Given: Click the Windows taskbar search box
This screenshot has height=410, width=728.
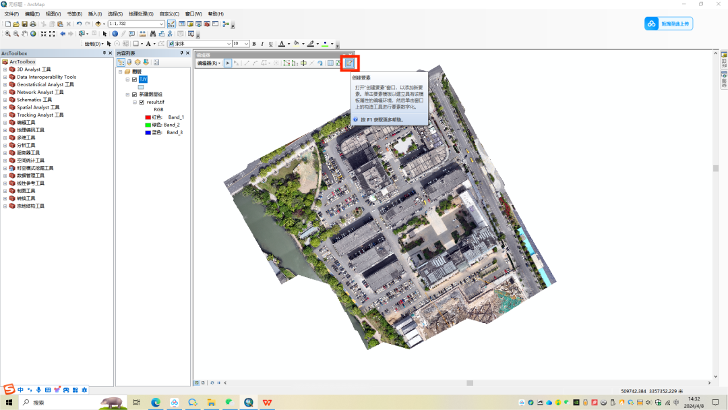Looking at the screenshot, I should pyautogui.click(x=73, y=403).
